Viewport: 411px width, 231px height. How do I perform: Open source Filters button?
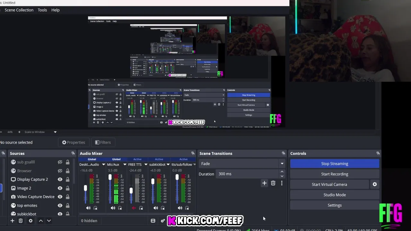(103, 142)
